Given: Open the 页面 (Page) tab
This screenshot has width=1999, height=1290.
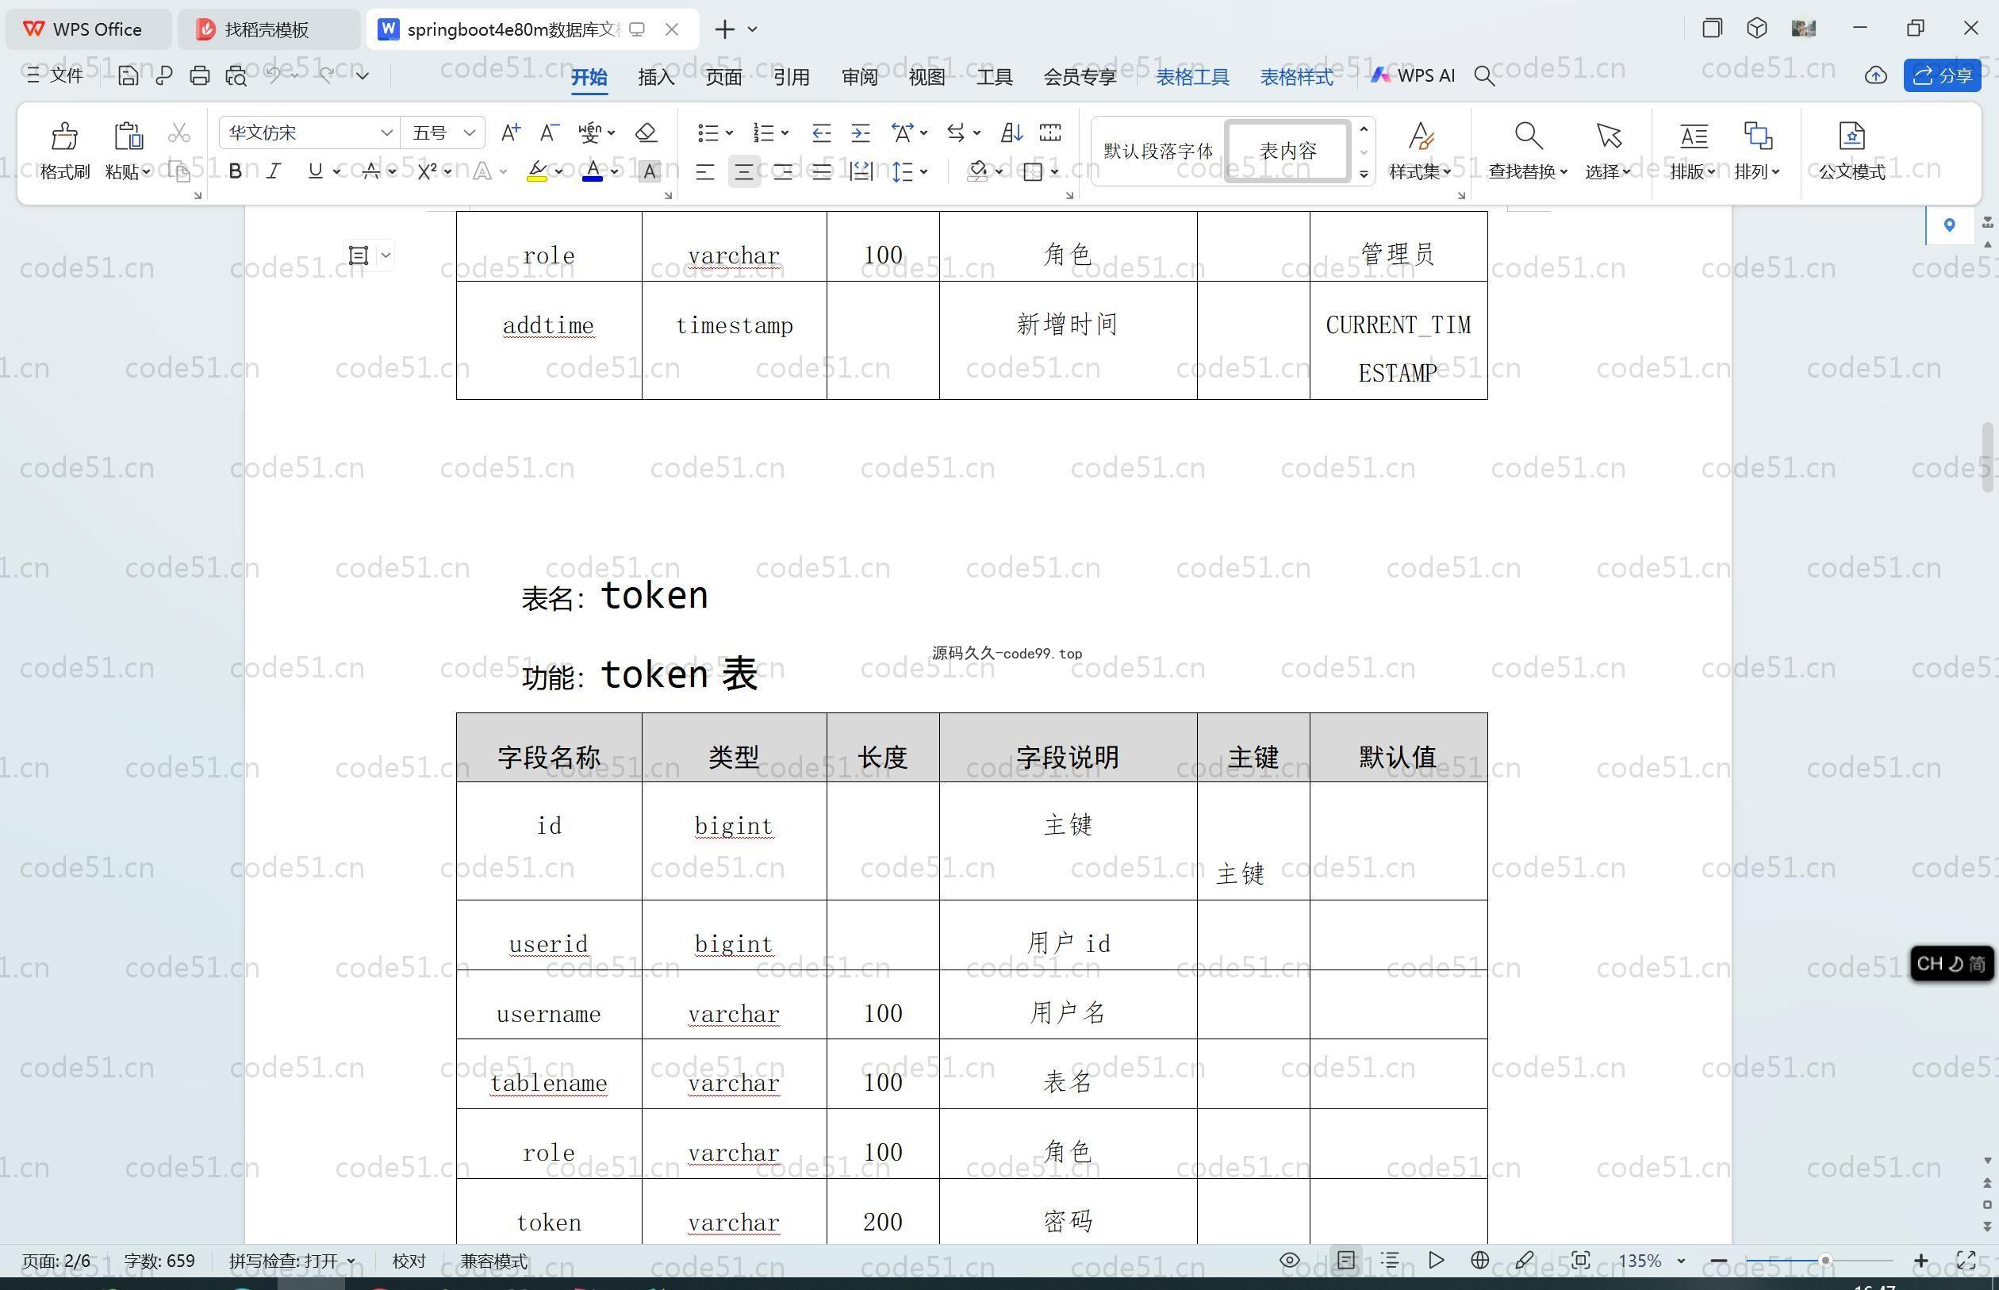Looking at the screenshot, I should pyautogui.click(x=723, y=77).
